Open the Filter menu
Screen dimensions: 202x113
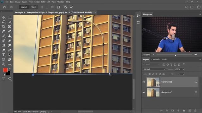click(43, 2)
